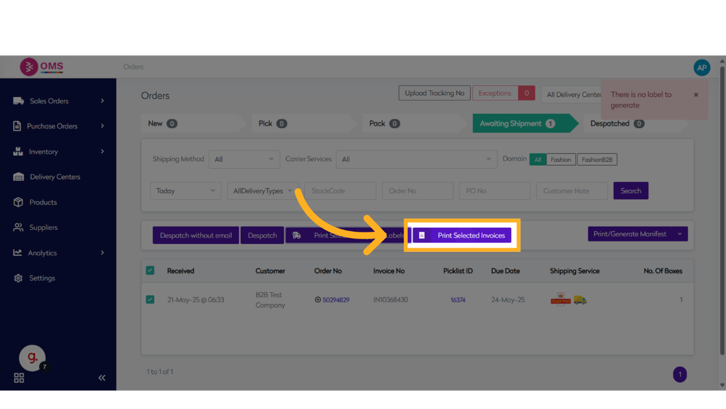Image resolution: width=726 pixels, height=409 pixels.
Task: Toggle the select-all orders checkbox in header
Action: 150,271
